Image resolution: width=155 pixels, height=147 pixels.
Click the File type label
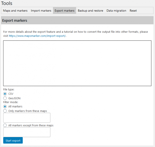coord(9,89)
